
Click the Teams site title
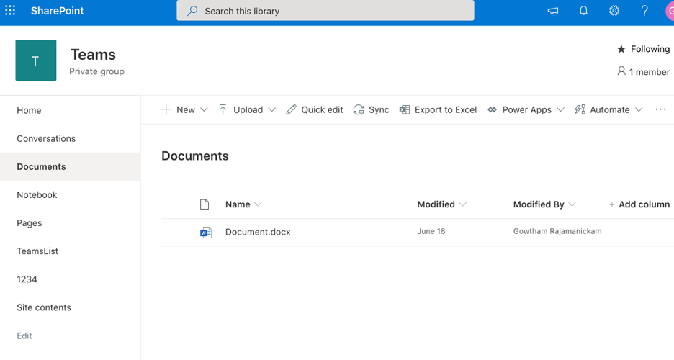94,55
